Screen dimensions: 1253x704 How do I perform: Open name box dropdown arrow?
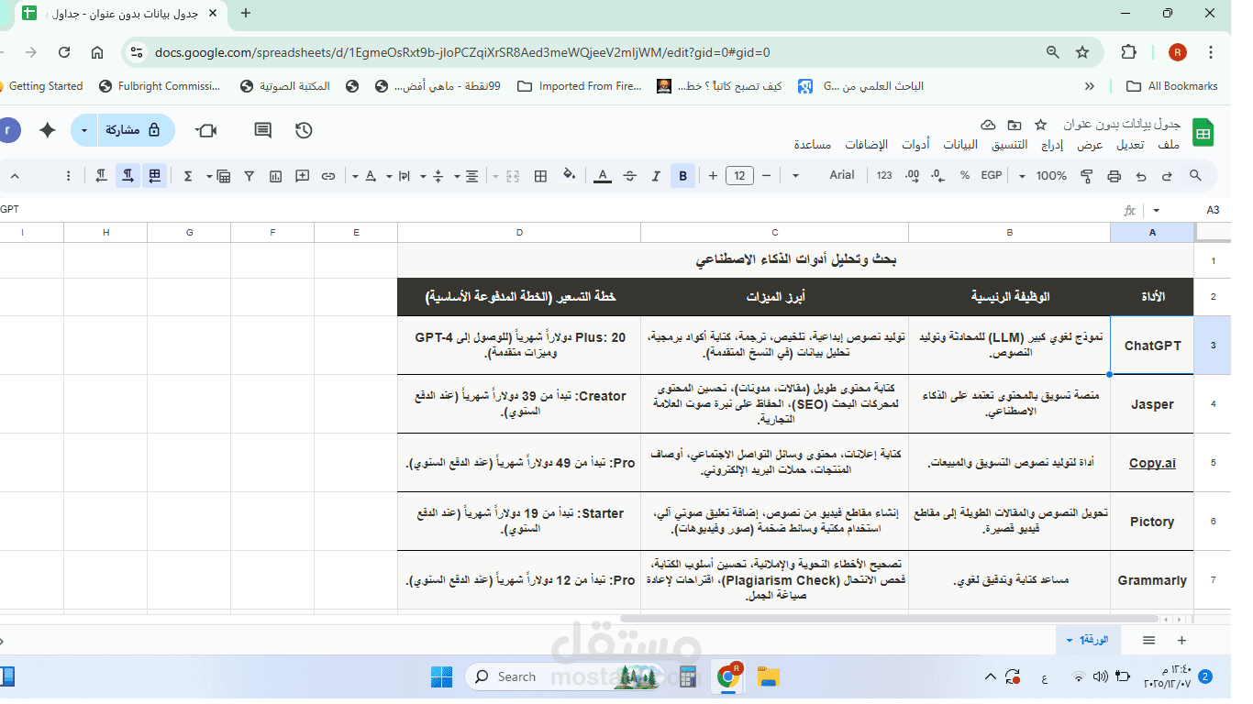click(x=1156, y=210)
